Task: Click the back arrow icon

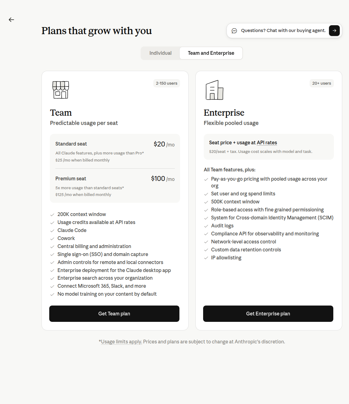Action: pyautogui.click(x=11, y=20)
